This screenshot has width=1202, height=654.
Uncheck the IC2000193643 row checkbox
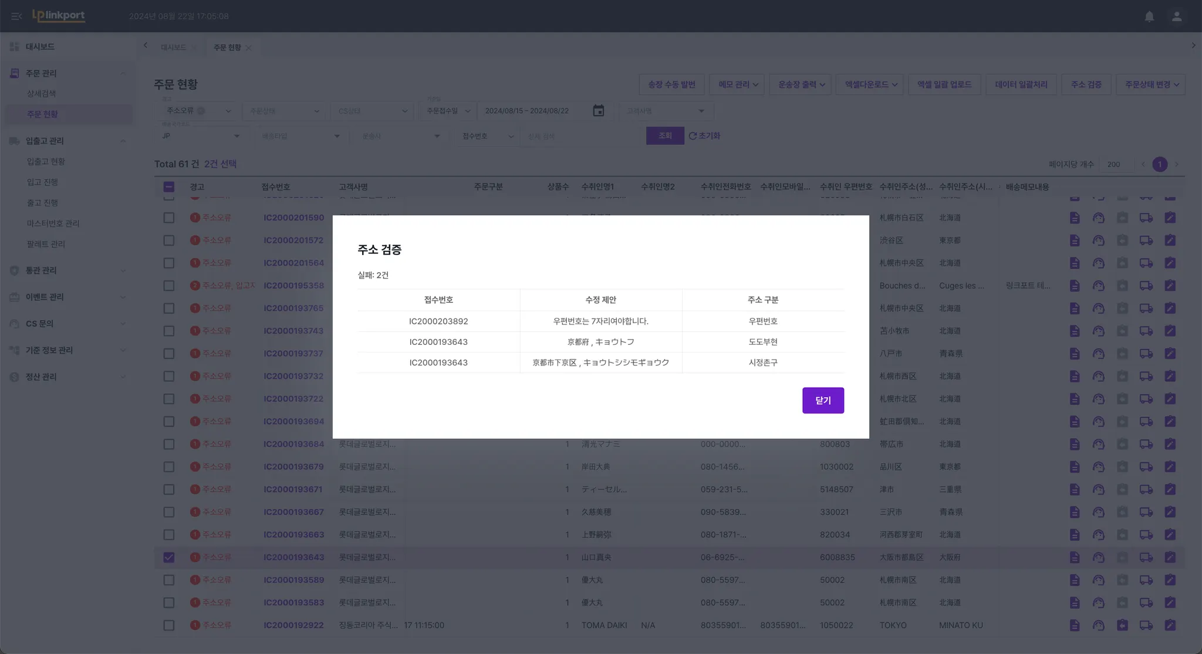[x=168, y=557]
